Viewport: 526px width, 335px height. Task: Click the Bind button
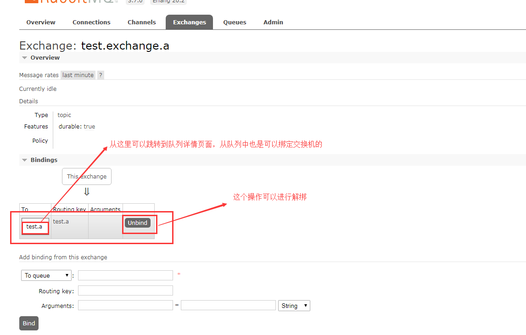[x=29, y=323]
